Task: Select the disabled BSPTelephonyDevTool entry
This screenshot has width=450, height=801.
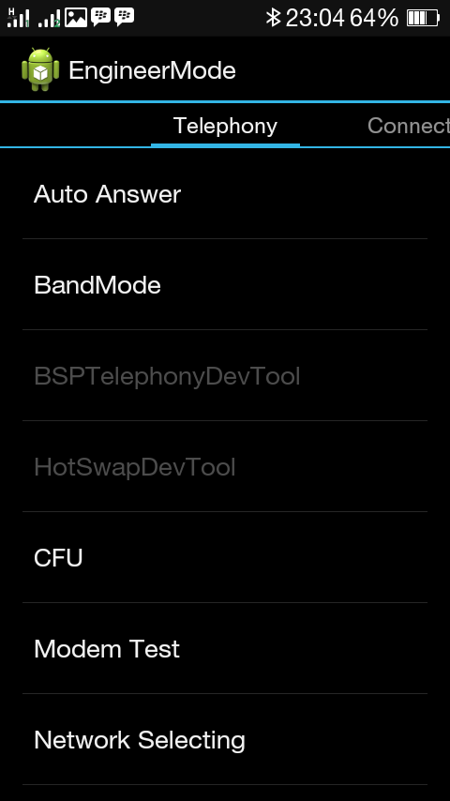Action: (x=225, y=376)
